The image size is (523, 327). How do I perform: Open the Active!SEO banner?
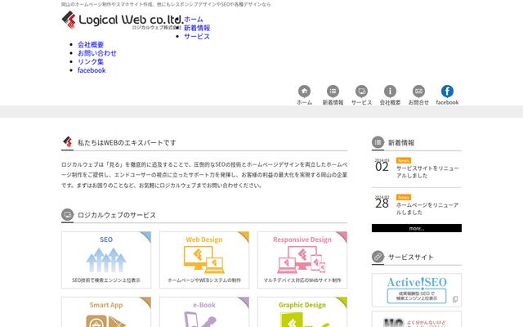point(417,290)
